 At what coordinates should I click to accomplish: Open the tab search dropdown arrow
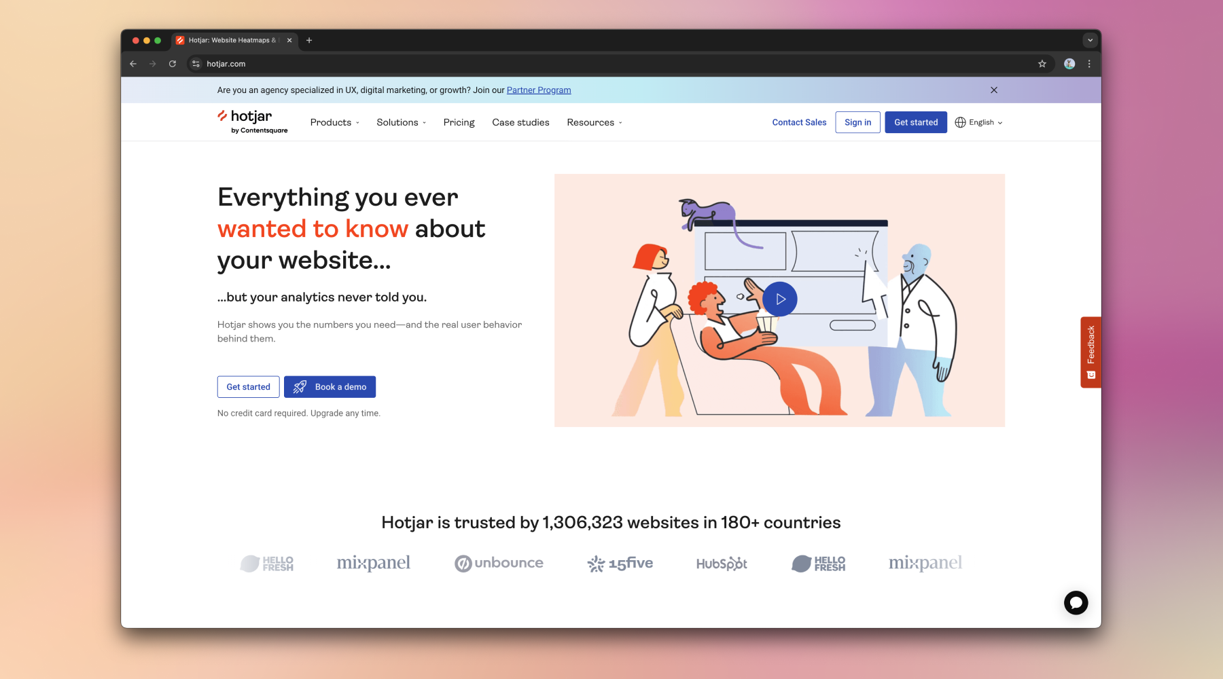[1090, 40]
